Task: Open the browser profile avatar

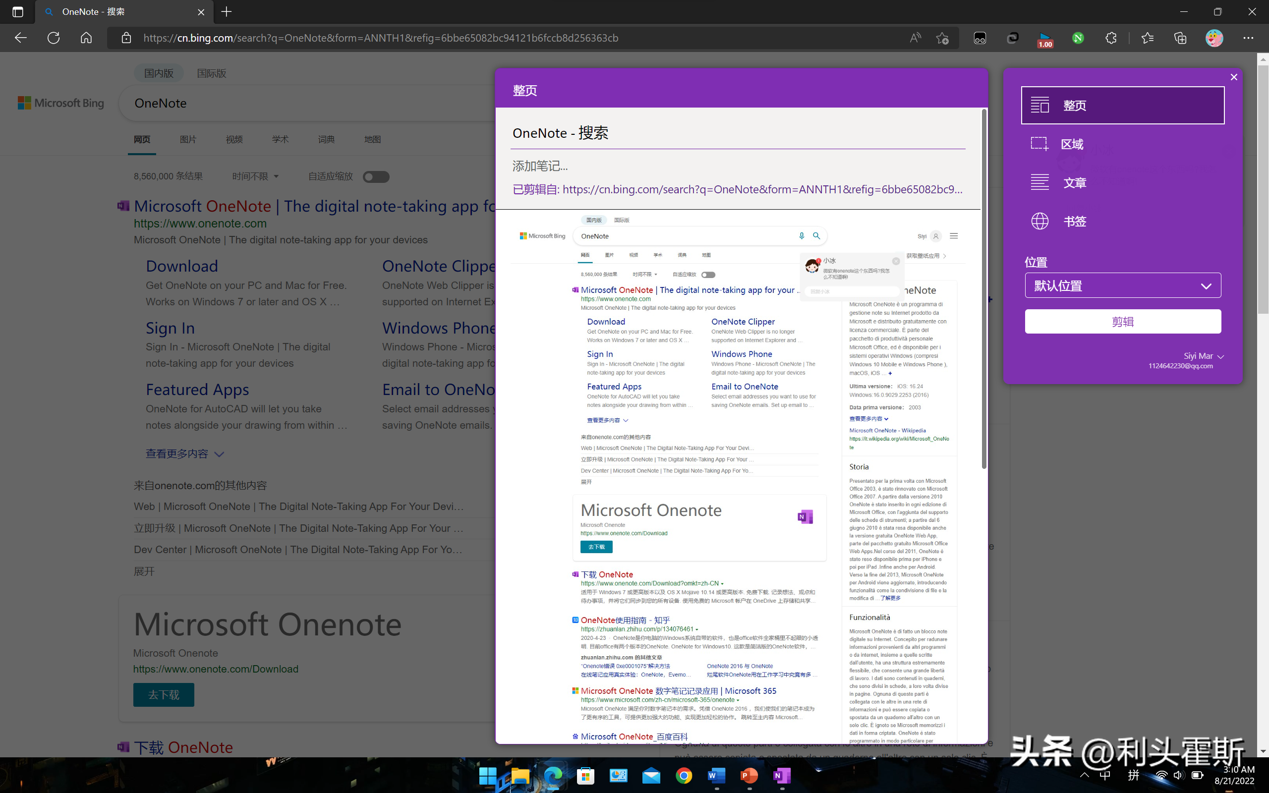Action: pos(1214,38)
